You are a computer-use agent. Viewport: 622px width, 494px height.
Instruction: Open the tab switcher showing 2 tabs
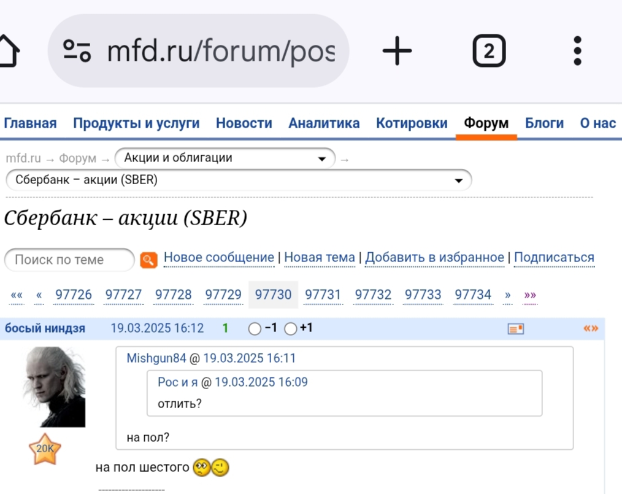click(489, 51)
